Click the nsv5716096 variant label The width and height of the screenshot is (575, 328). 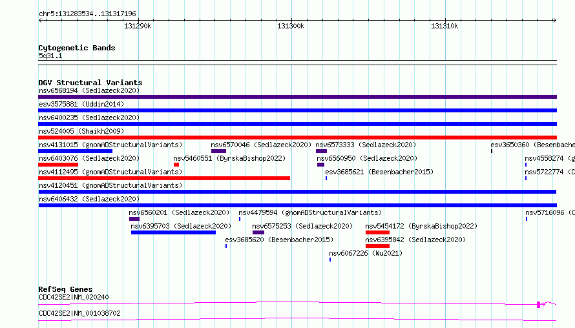click(x=550, y=212)
